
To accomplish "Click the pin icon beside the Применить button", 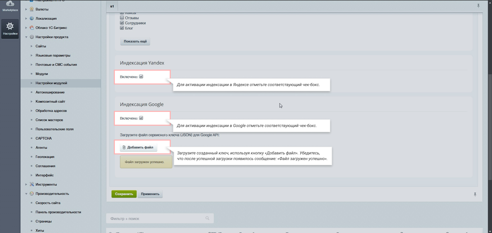I will [x=475, y=194].
